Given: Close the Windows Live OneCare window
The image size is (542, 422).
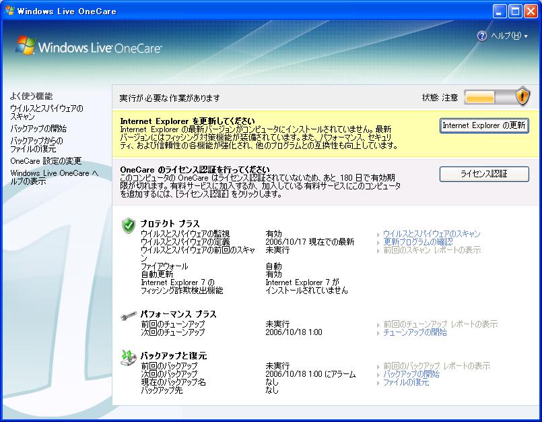Looking at the screenshot, I should click(531, 11).
